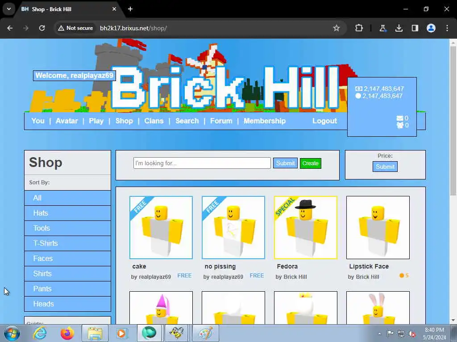
Task: Click the browser address bar URL
Action: (133, 28)
